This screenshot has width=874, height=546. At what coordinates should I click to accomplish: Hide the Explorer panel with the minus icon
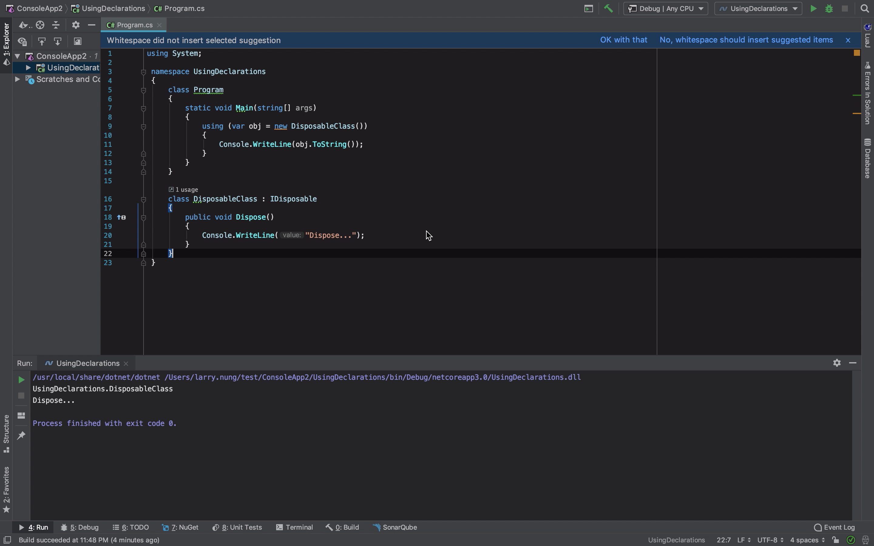[91, 25]
